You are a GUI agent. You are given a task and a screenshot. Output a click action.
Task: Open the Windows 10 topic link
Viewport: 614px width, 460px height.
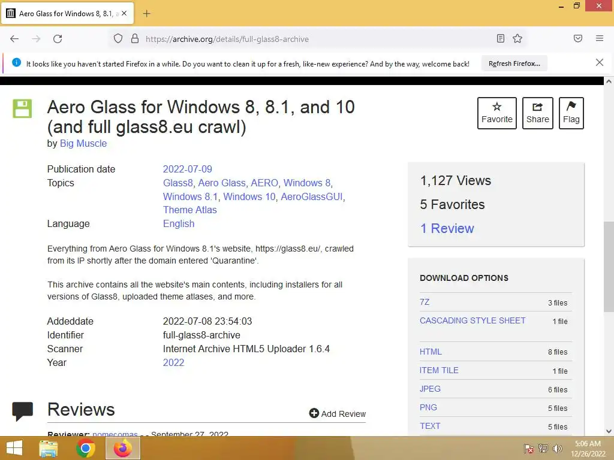[x=249, y=196]
